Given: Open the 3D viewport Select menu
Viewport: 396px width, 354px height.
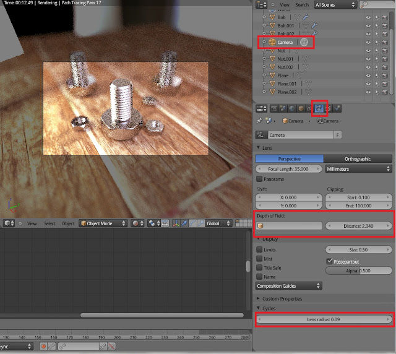Looking at the screenshot, I should (x=49, y=223).
